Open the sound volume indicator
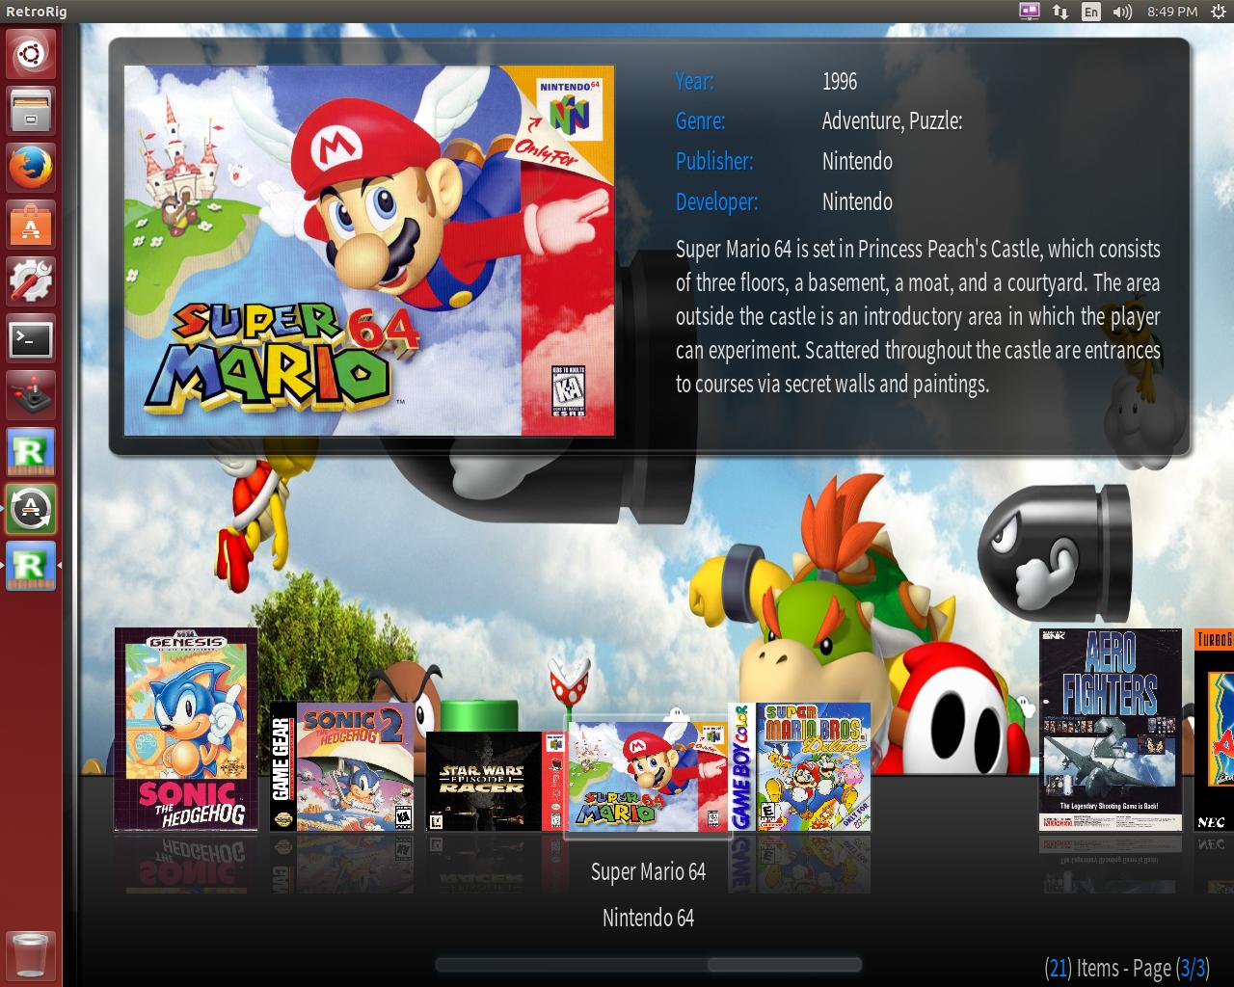 1122,12
